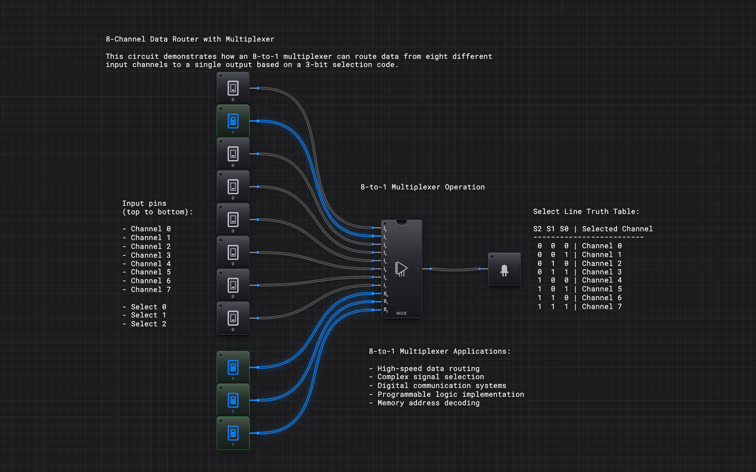Toggle the Select 2 switch
The width and height of the screenshot is (756, 472).
(x=233, y=433)
